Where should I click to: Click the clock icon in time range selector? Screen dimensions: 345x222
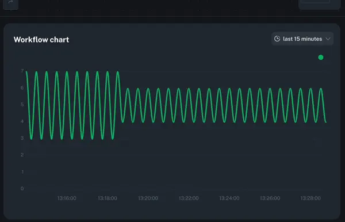coord(277,39)
